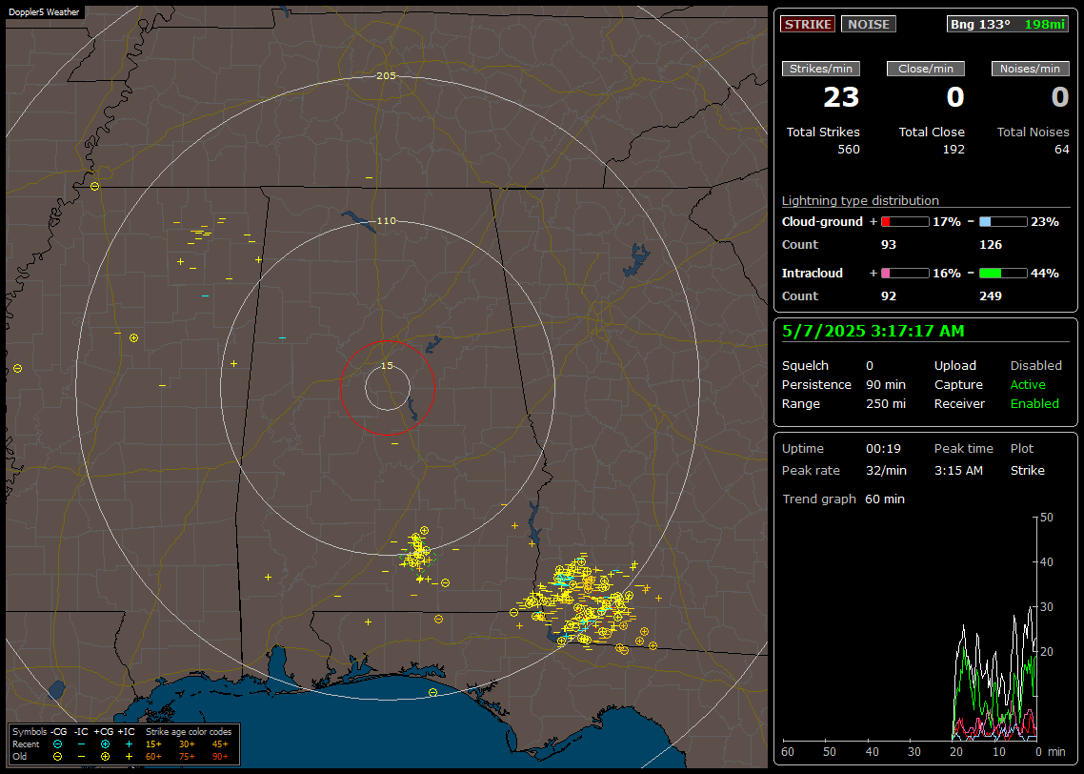
Task: Click the pink positive intracloud bar
Action: coord(904,274)
